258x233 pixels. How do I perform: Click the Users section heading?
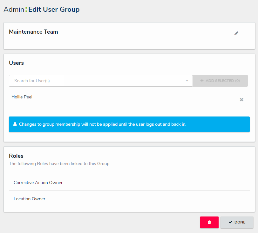(x=16, y=63)
